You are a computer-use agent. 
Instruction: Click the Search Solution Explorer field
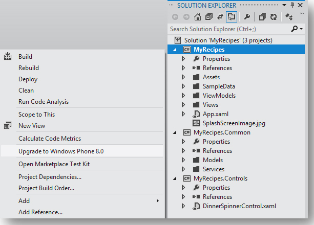coord(229,29)
